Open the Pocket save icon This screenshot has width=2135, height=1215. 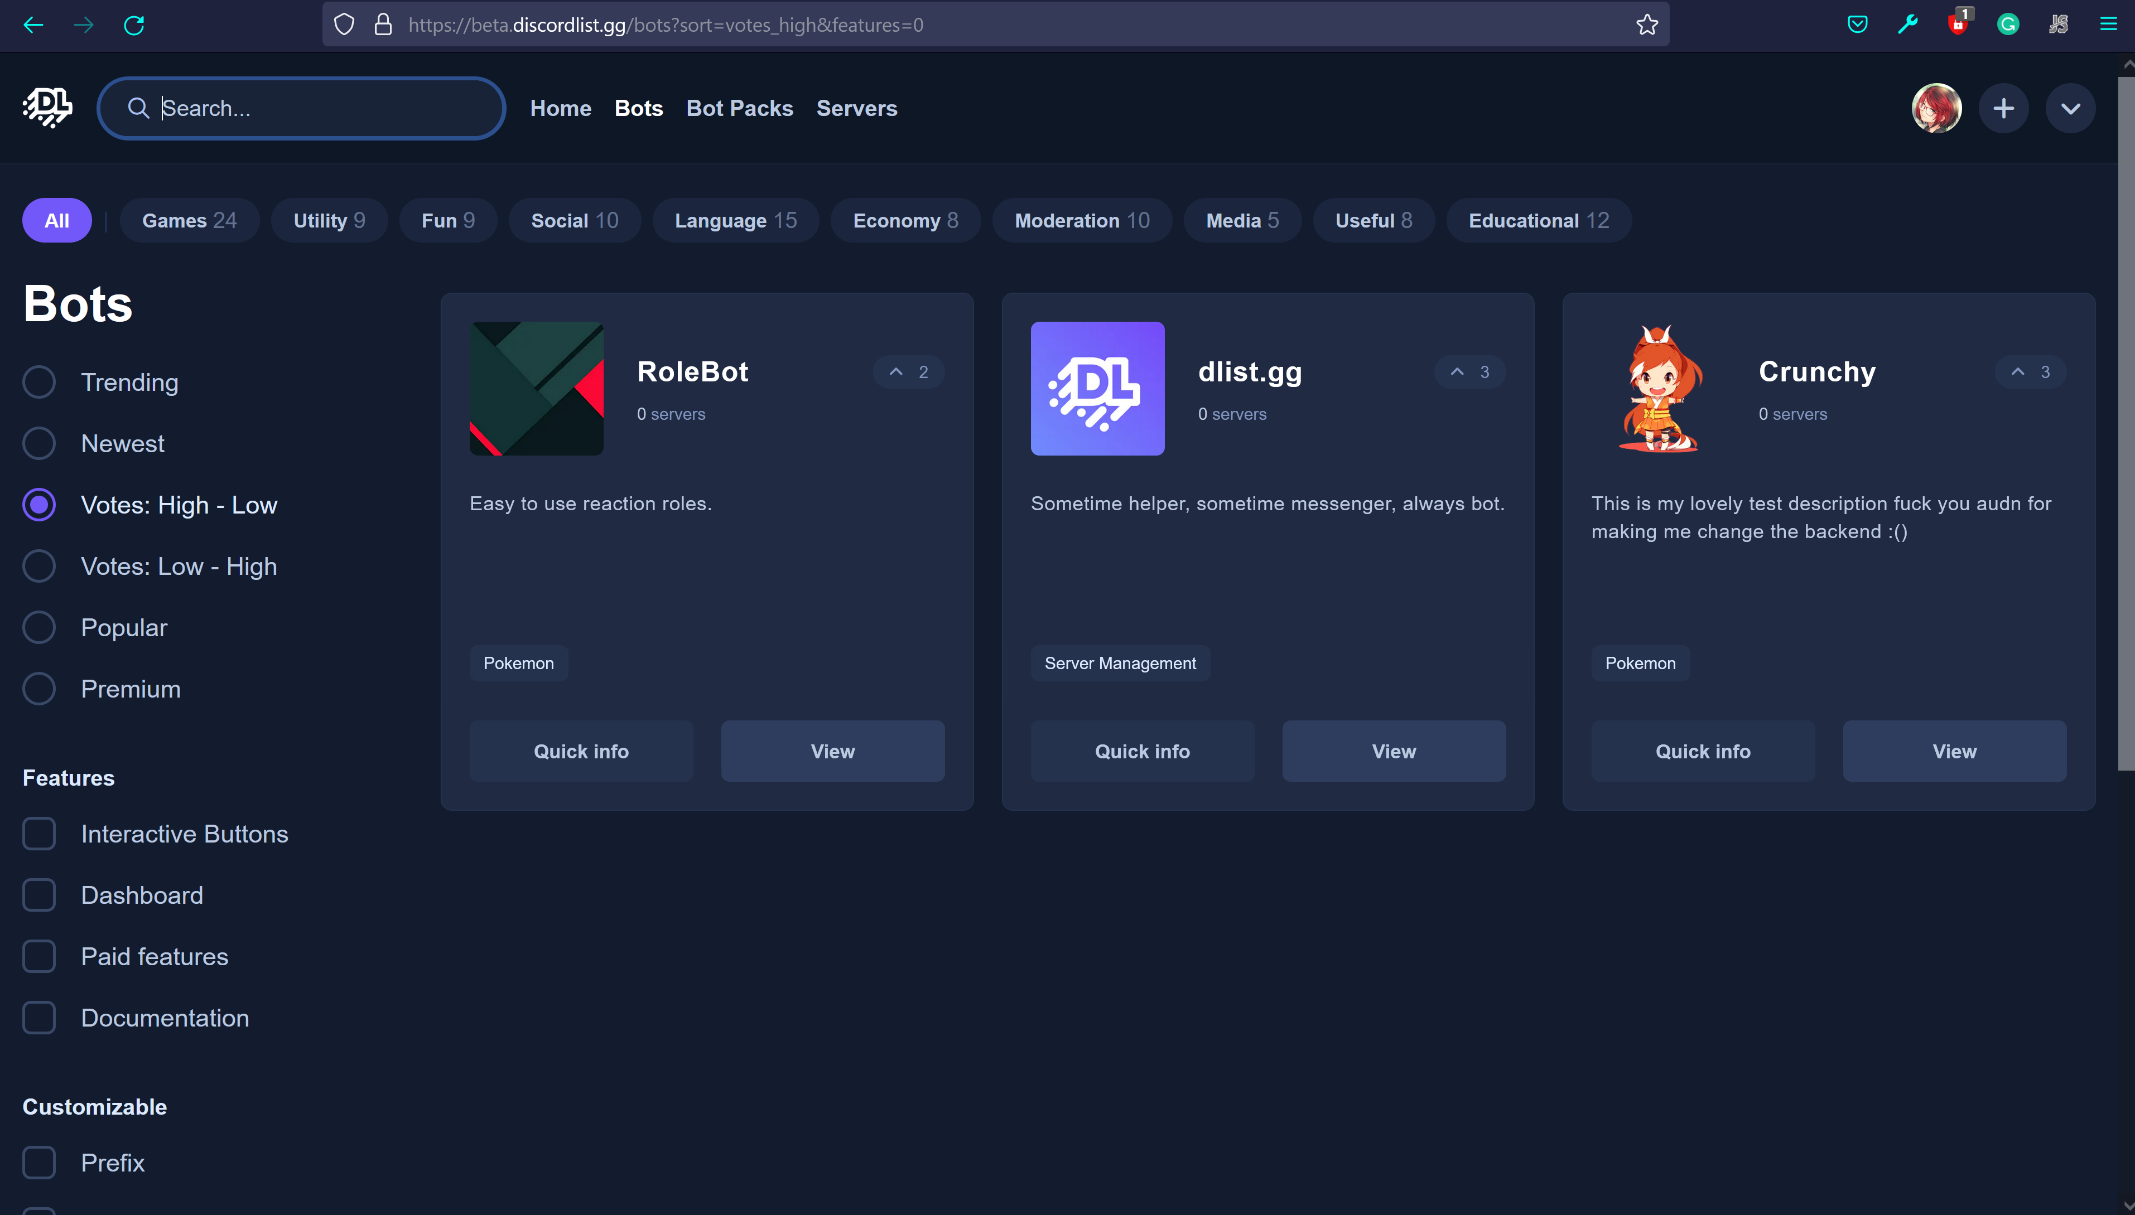(1857, 25)
